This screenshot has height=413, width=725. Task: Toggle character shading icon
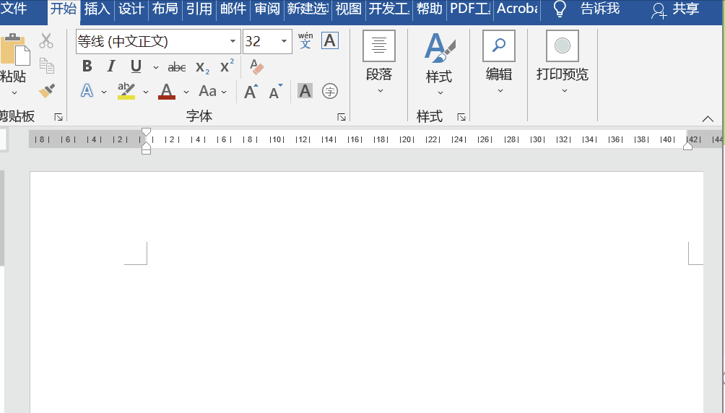305,91
